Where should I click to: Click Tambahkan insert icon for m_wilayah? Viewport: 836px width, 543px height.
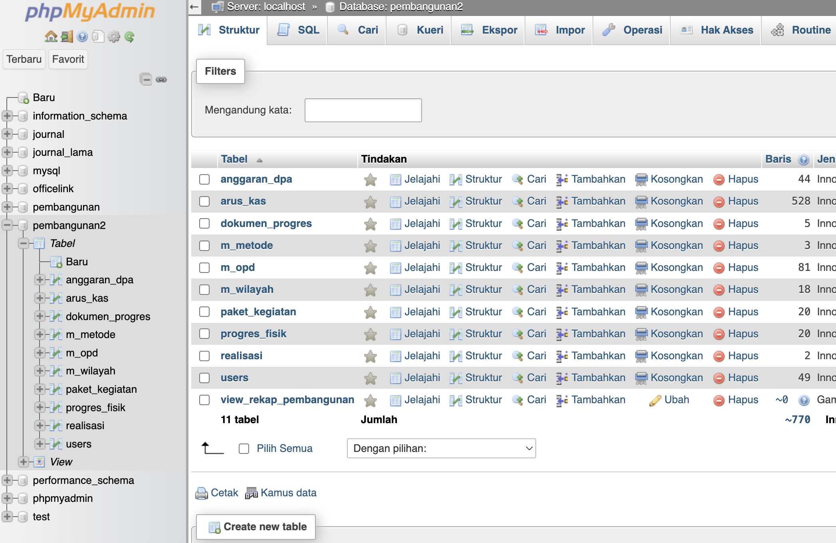[562, 289]
